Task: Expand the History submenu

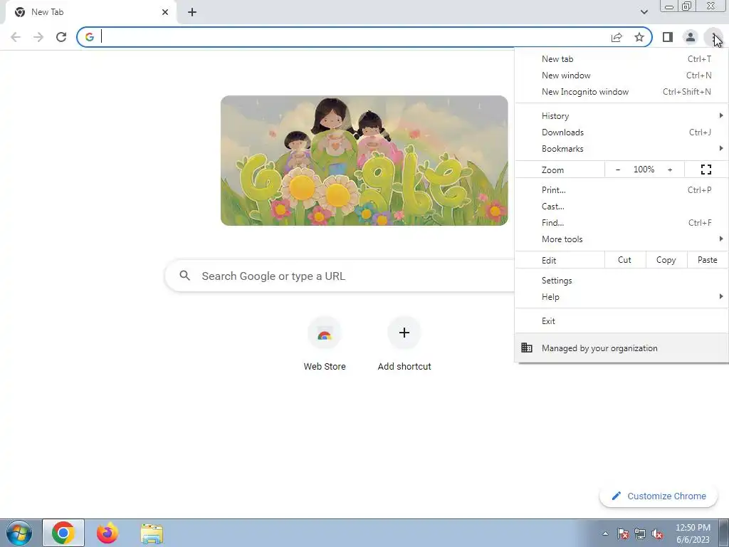Action: pyautogui.click(x=622, y=116)
